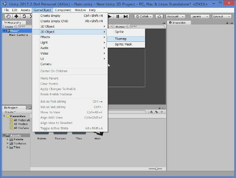Select the Hand tool in toolbar

point(9,16)
